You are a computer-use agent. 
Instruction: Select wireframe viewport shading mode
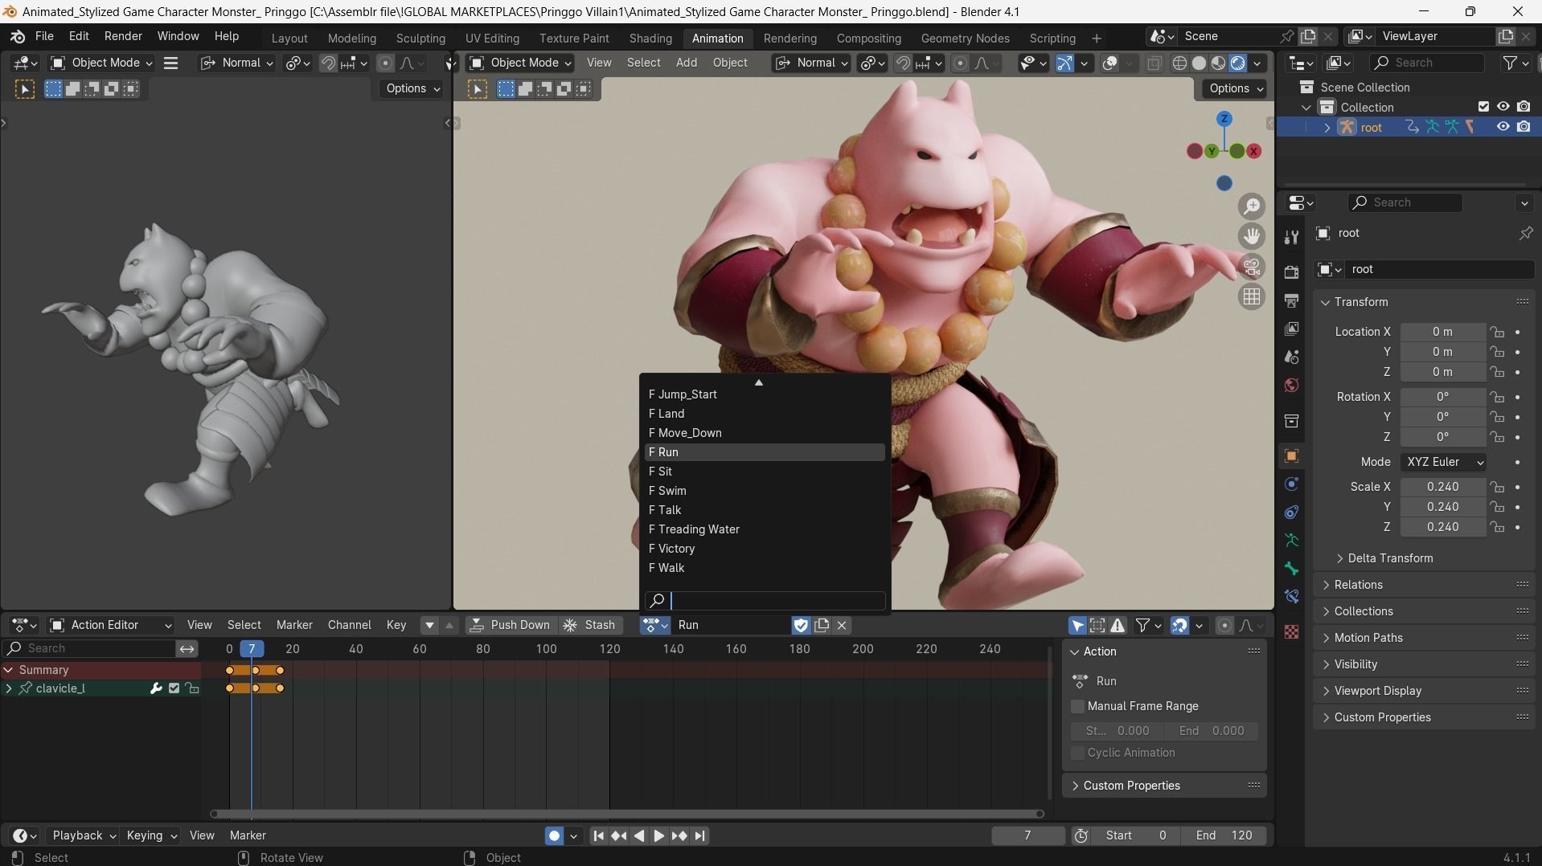(1179, 63)
